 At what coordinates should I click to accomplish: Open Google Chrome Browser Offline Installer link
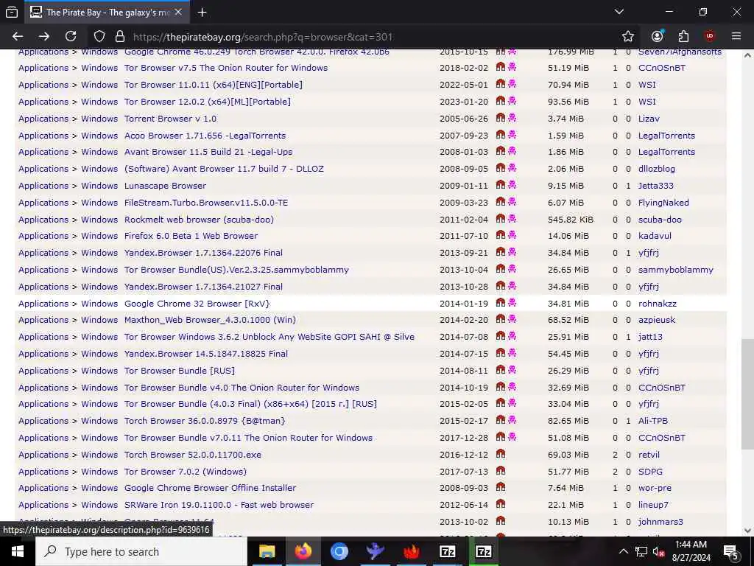tap(210, 488)
